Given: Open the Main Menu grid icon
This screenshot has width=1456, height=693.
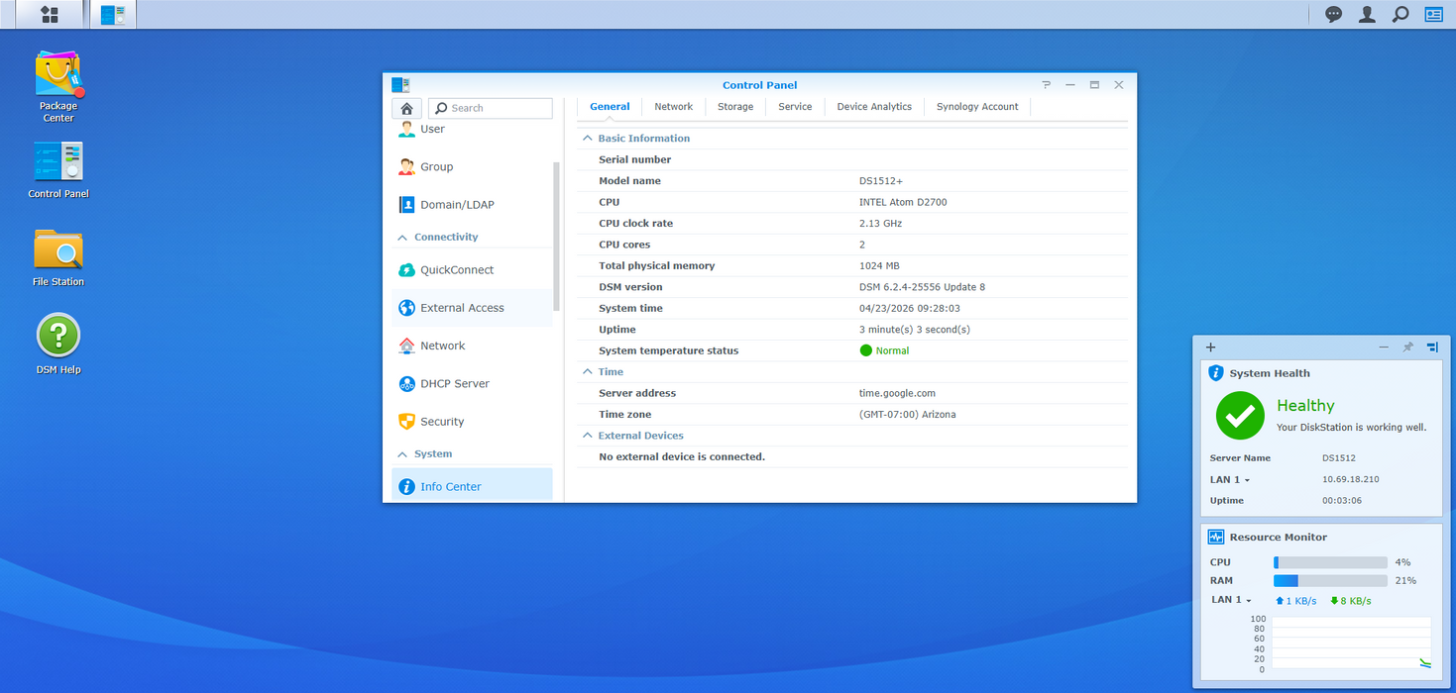Looking at the screenshot, I should tap(49, 14).
